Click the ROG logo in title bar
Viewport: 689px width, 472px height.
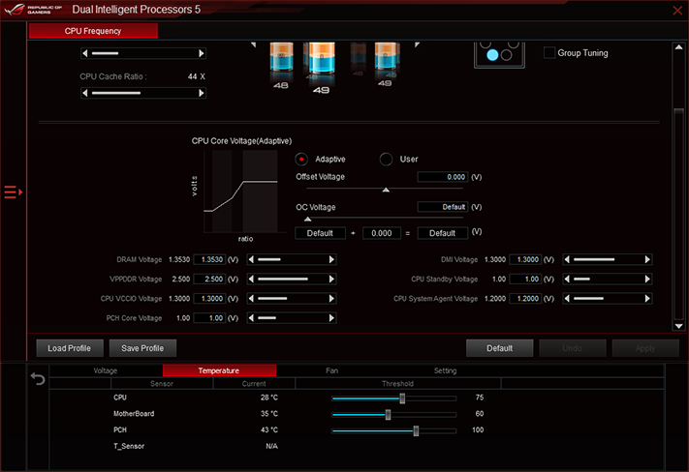(15, 10)
